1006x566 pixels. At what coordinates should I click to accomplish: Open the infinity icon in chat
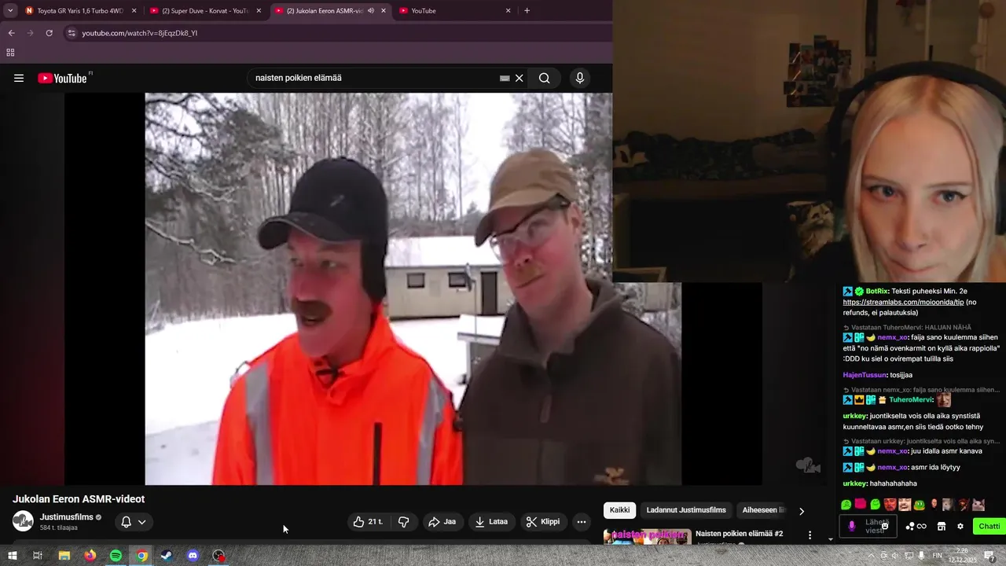[x=922, y=527]
